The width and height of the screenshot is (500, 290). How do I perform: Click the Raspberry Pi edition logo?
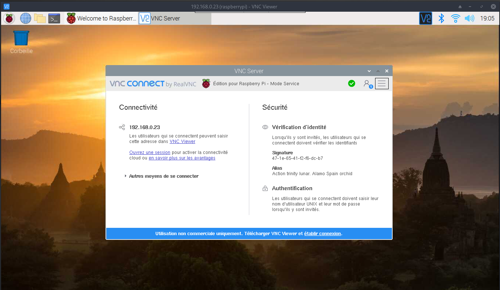(x=206, y=84)
